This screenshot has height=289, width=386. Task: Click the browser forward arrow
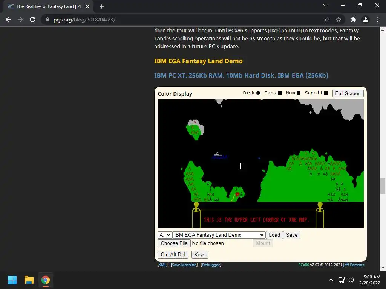point(20,20)
